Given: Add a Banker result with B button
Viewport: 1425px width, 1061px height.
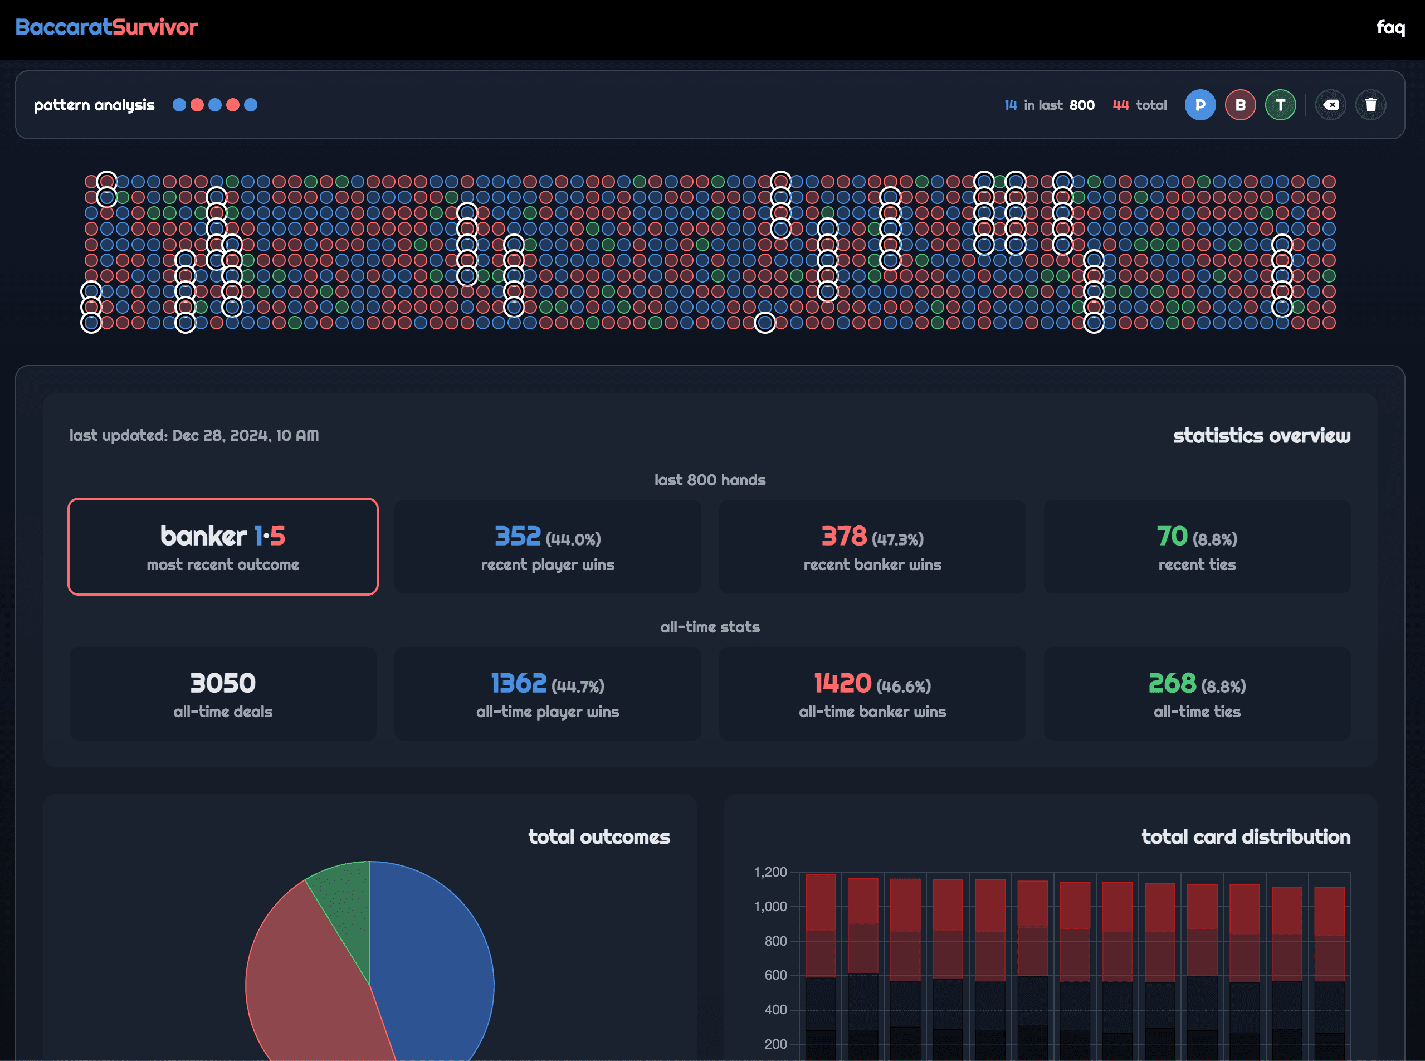Looking at the screenshot, I should [x=1240, y=105].
